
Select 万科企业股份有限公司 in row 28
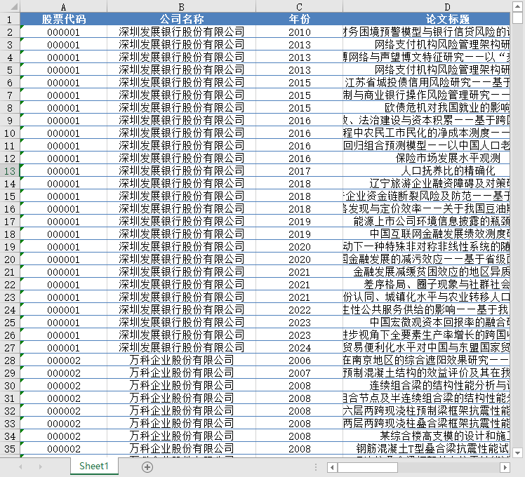[x=182, y=361]
